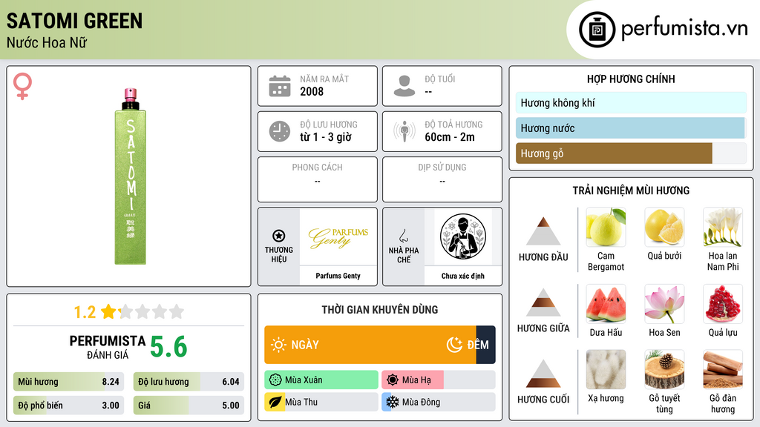Click the dark Đêm nighttime segment
This screenshot has width=760, height=427.
[485, 345]
